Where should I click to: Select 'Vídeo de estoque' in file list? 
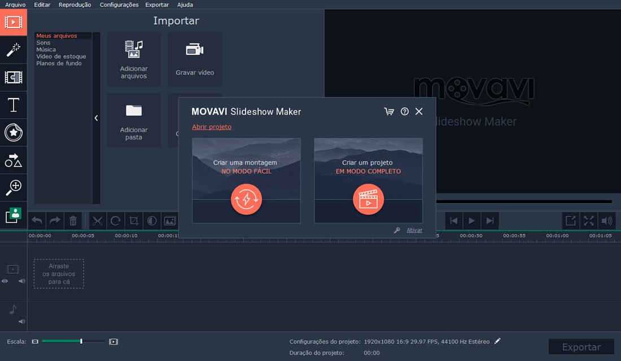pyautogui.click(x=61, y=56)
